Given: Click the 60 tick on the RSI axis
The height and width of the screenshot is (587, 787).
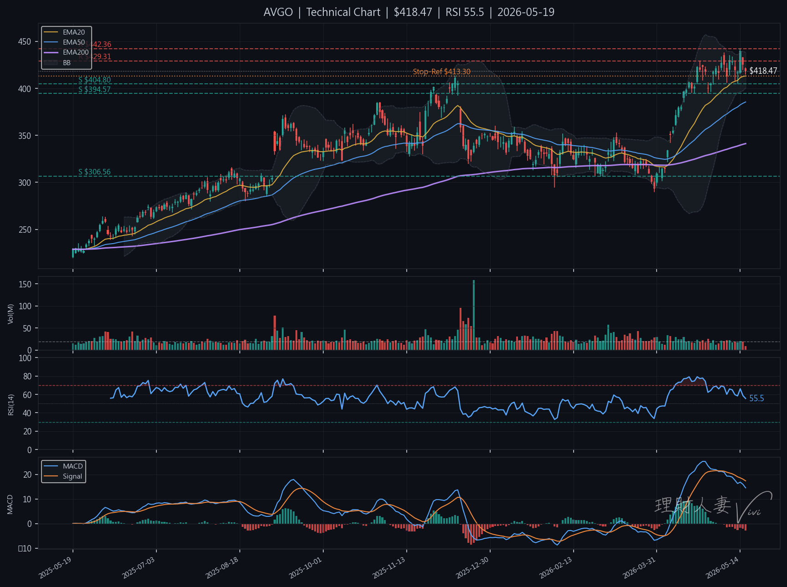Looking at the screenshot, I should pyautogui.click(x=27, y=395).
